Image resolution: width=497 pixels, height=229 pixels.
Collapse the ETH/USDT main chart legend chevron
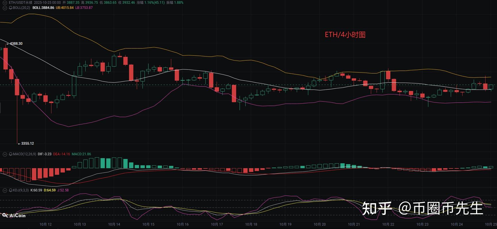pos(5,3)
